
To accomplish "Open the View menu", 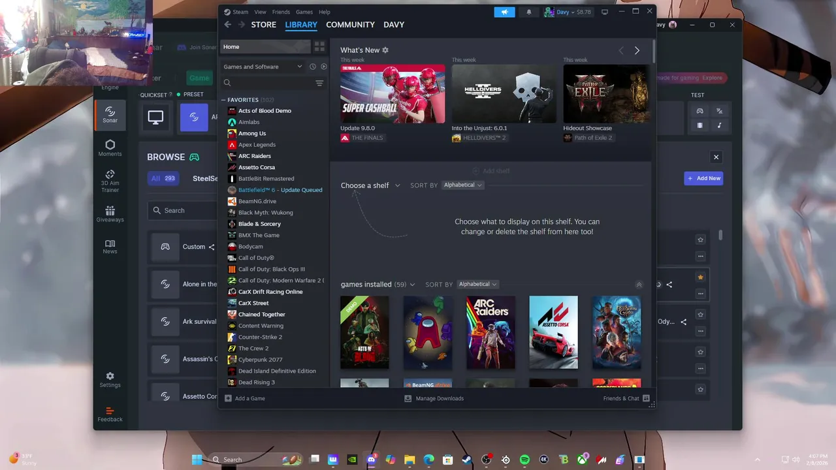I will tap(260, 12).
